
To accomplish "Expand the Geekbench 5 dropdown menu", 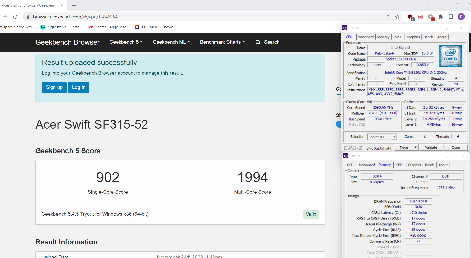I will tap(126, 42).
